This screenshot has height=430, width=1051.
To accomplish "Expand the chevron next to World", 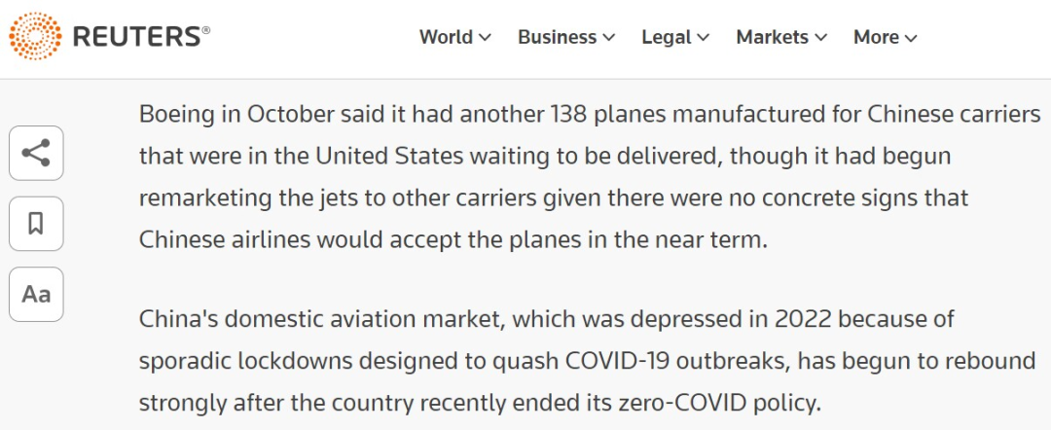I will [486, 38].
